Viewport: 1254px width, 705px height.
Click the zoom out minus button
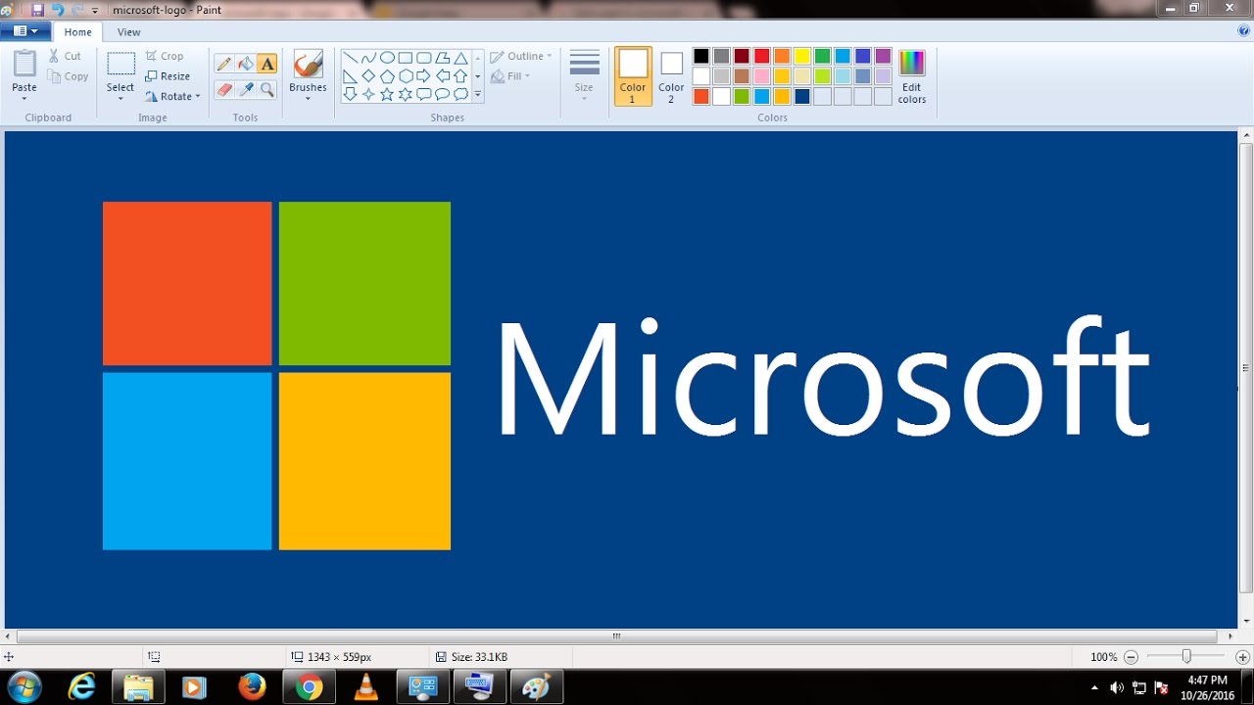tap(1131, 657)
